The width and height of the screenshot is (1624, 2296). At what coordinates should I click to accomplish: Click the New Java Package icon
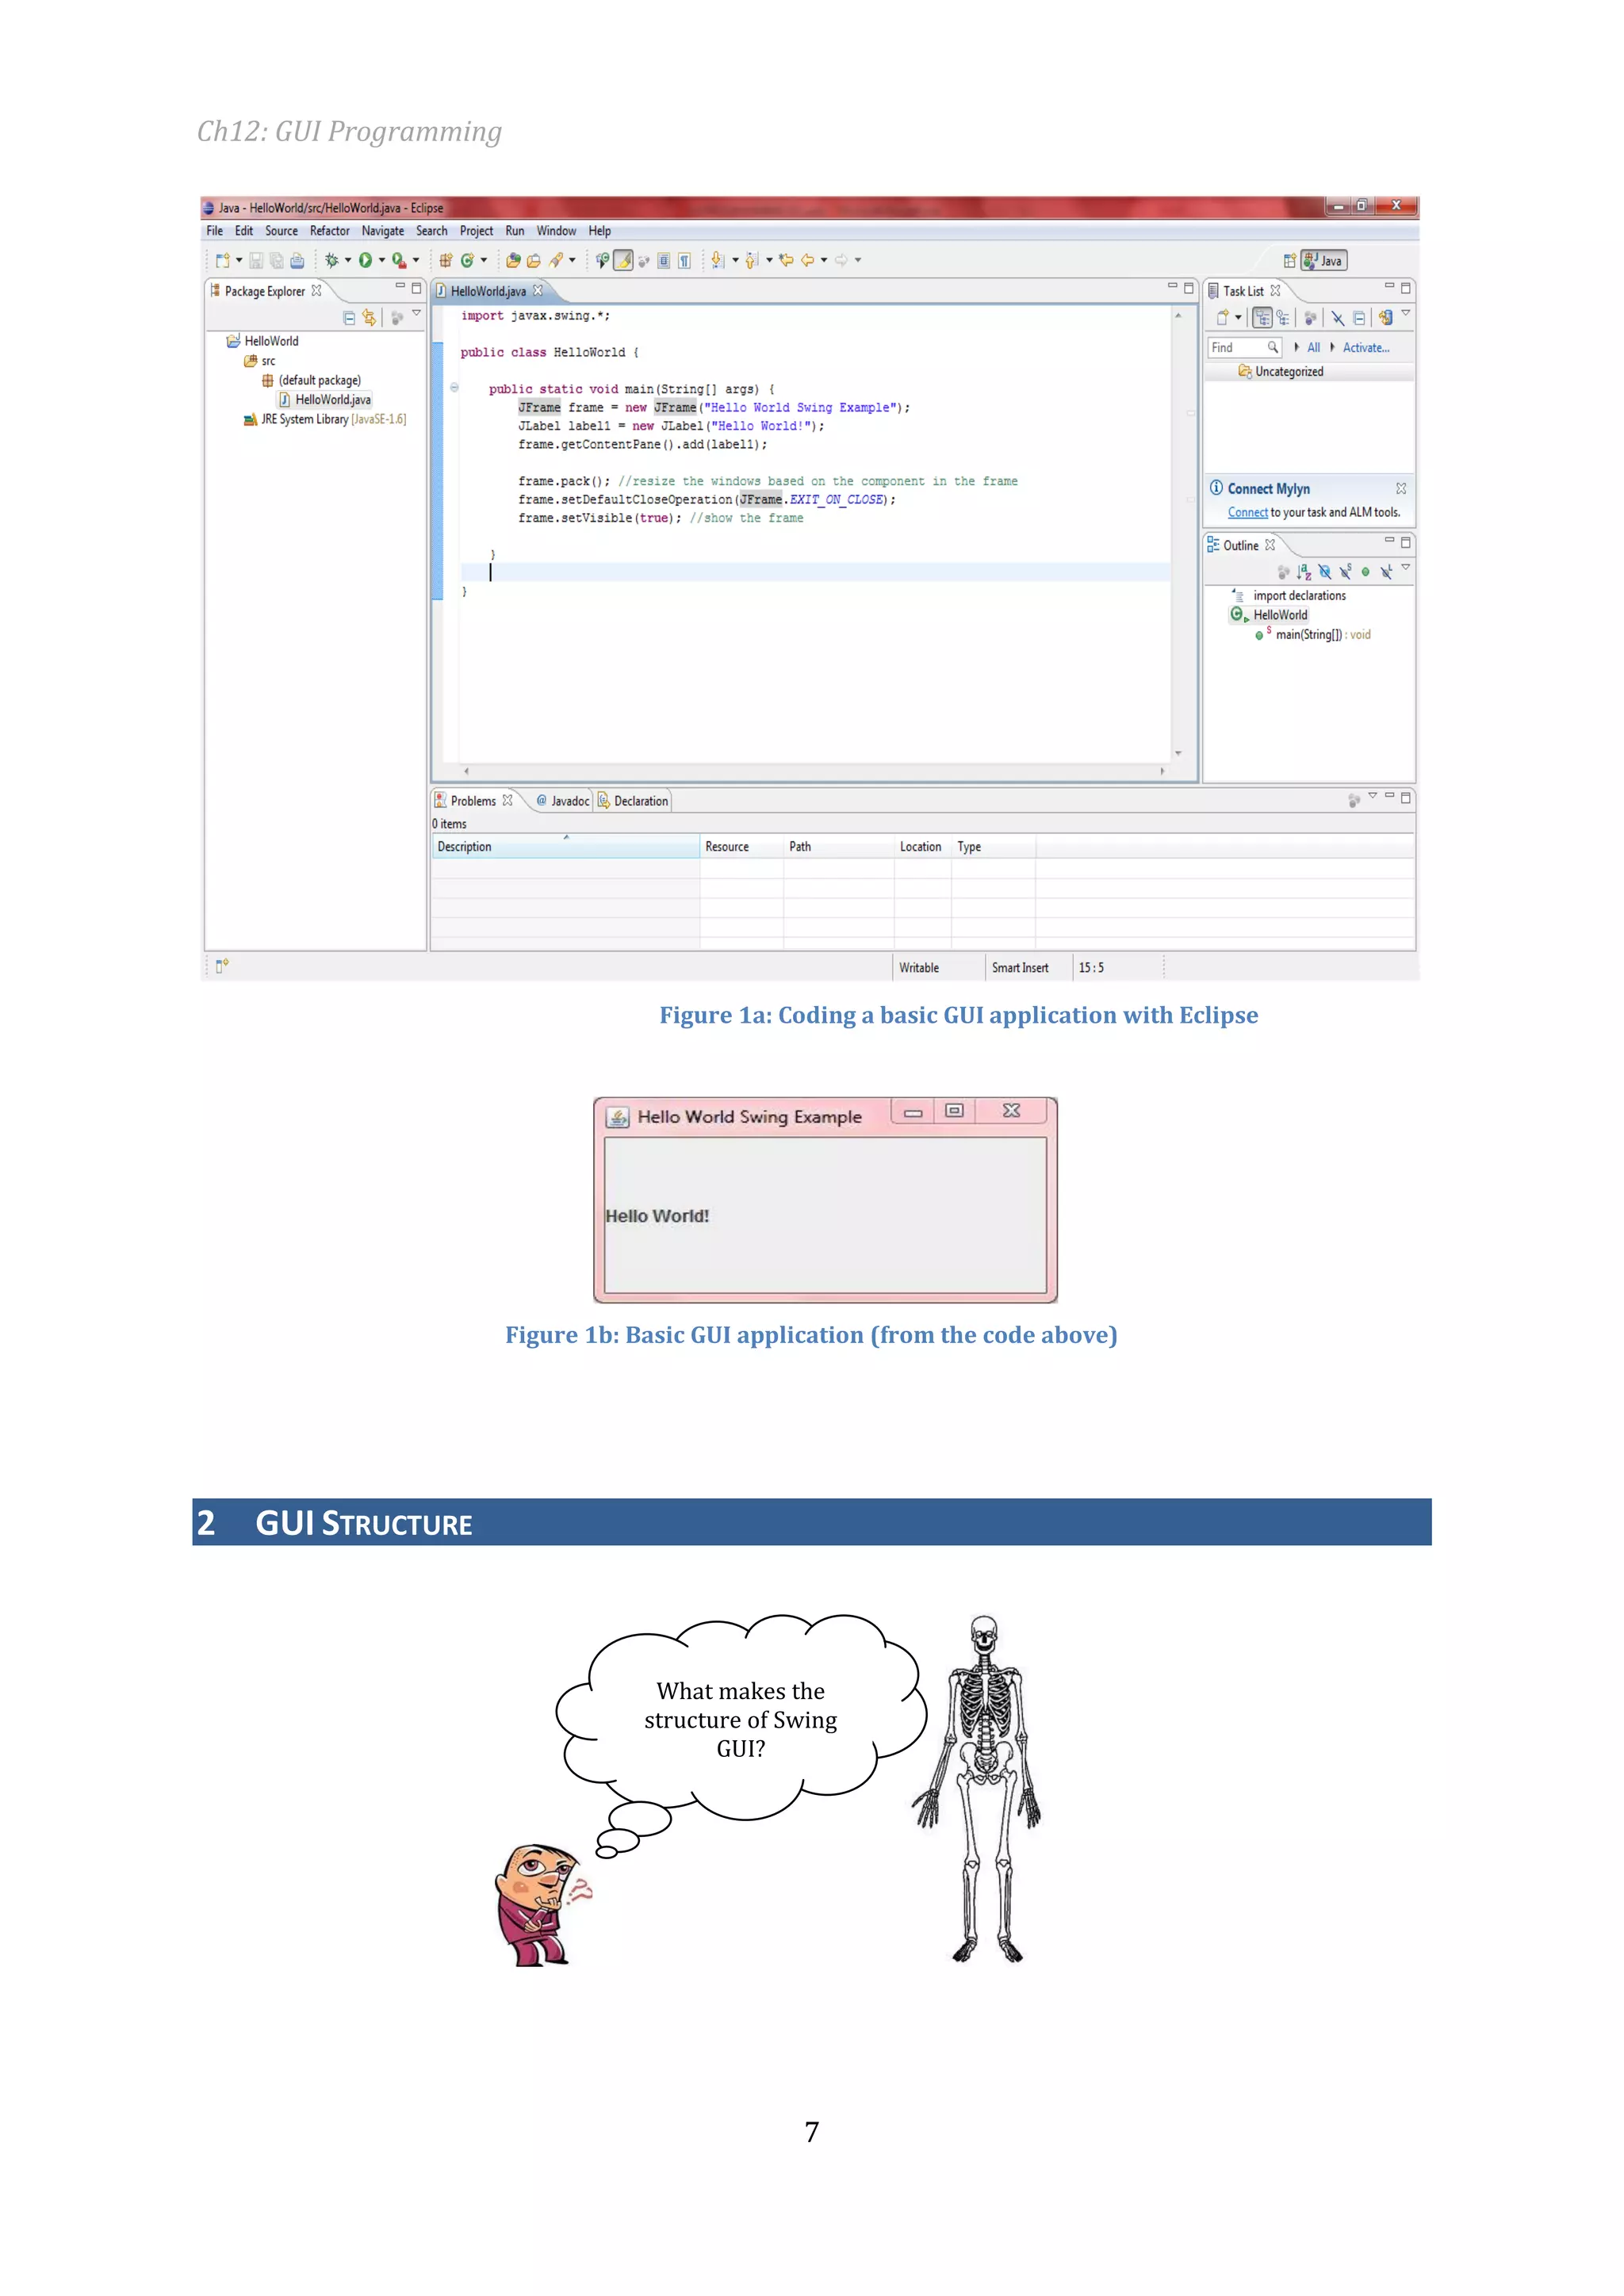[x=446, y=260]
